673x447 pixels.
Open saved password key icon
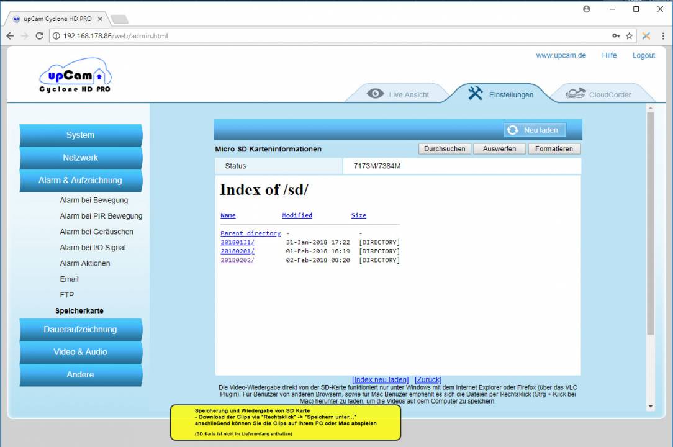coord(616,36)
